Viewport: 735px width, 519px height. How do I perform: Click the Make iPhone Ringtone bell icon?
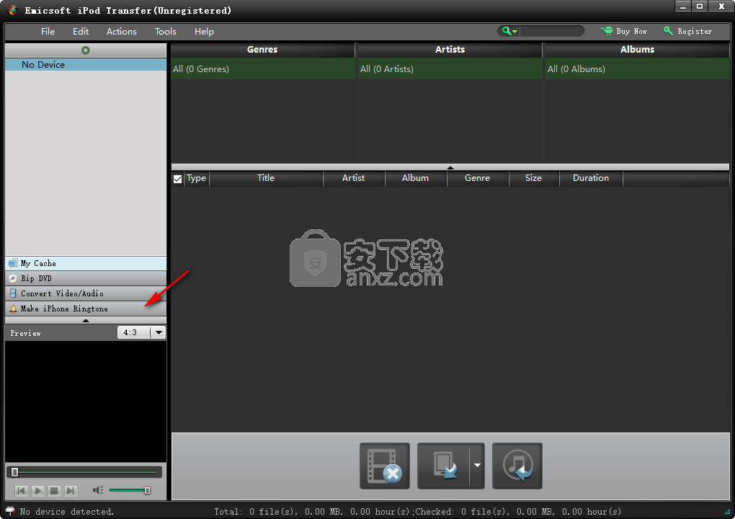pos(13,309)
